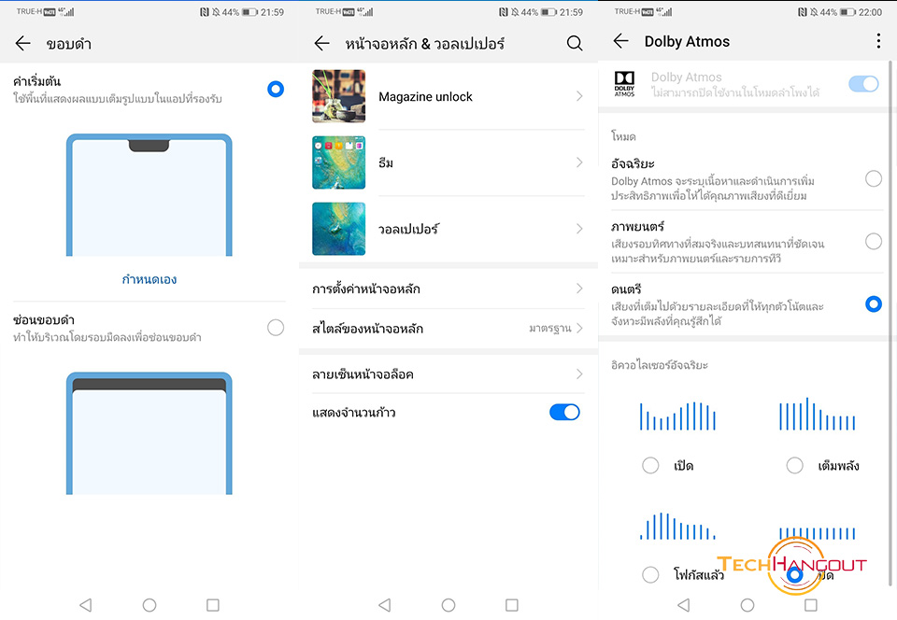897x620 pixels.
Task: Tap back arrow beside หน้าจอหลัก & วอลเปเปอร์ title
Action: 322,44
